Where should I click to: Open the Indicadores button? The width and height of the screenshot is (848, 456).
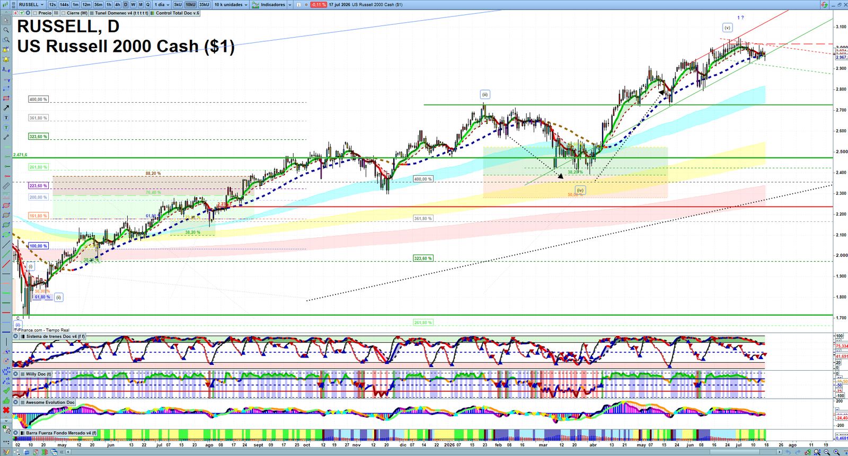tap(269, 5)
